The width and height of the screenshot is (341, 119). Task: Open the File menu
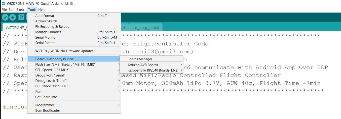click(x=4, y=10)
